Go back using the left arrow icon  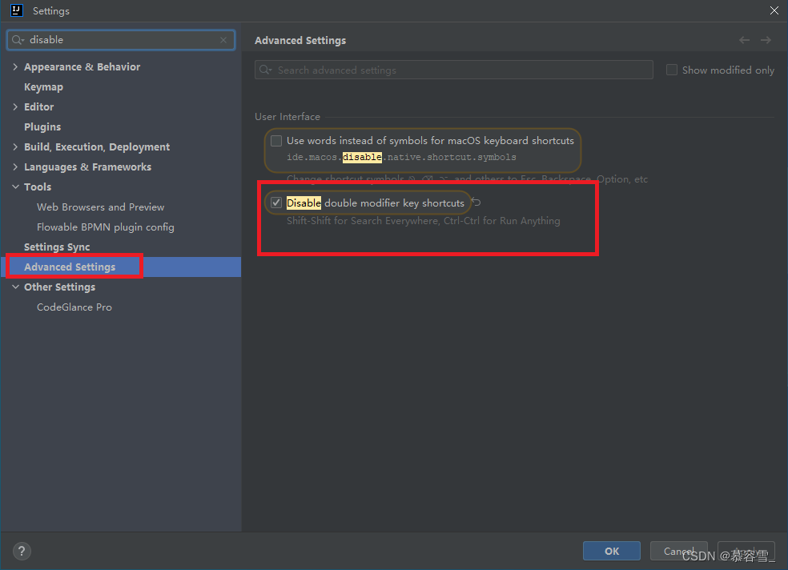pos(744,40)
